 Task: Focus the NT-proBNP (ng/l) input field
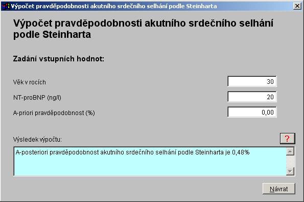coord(252,97)
